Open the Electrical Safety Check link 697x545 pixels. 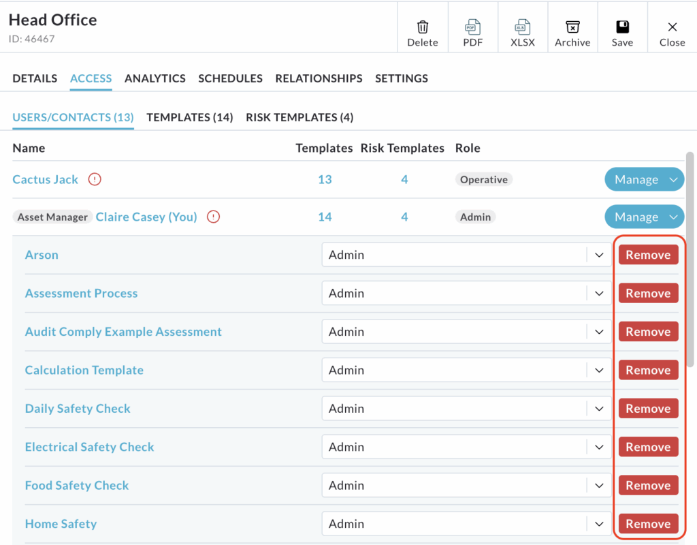click(89, 447)
